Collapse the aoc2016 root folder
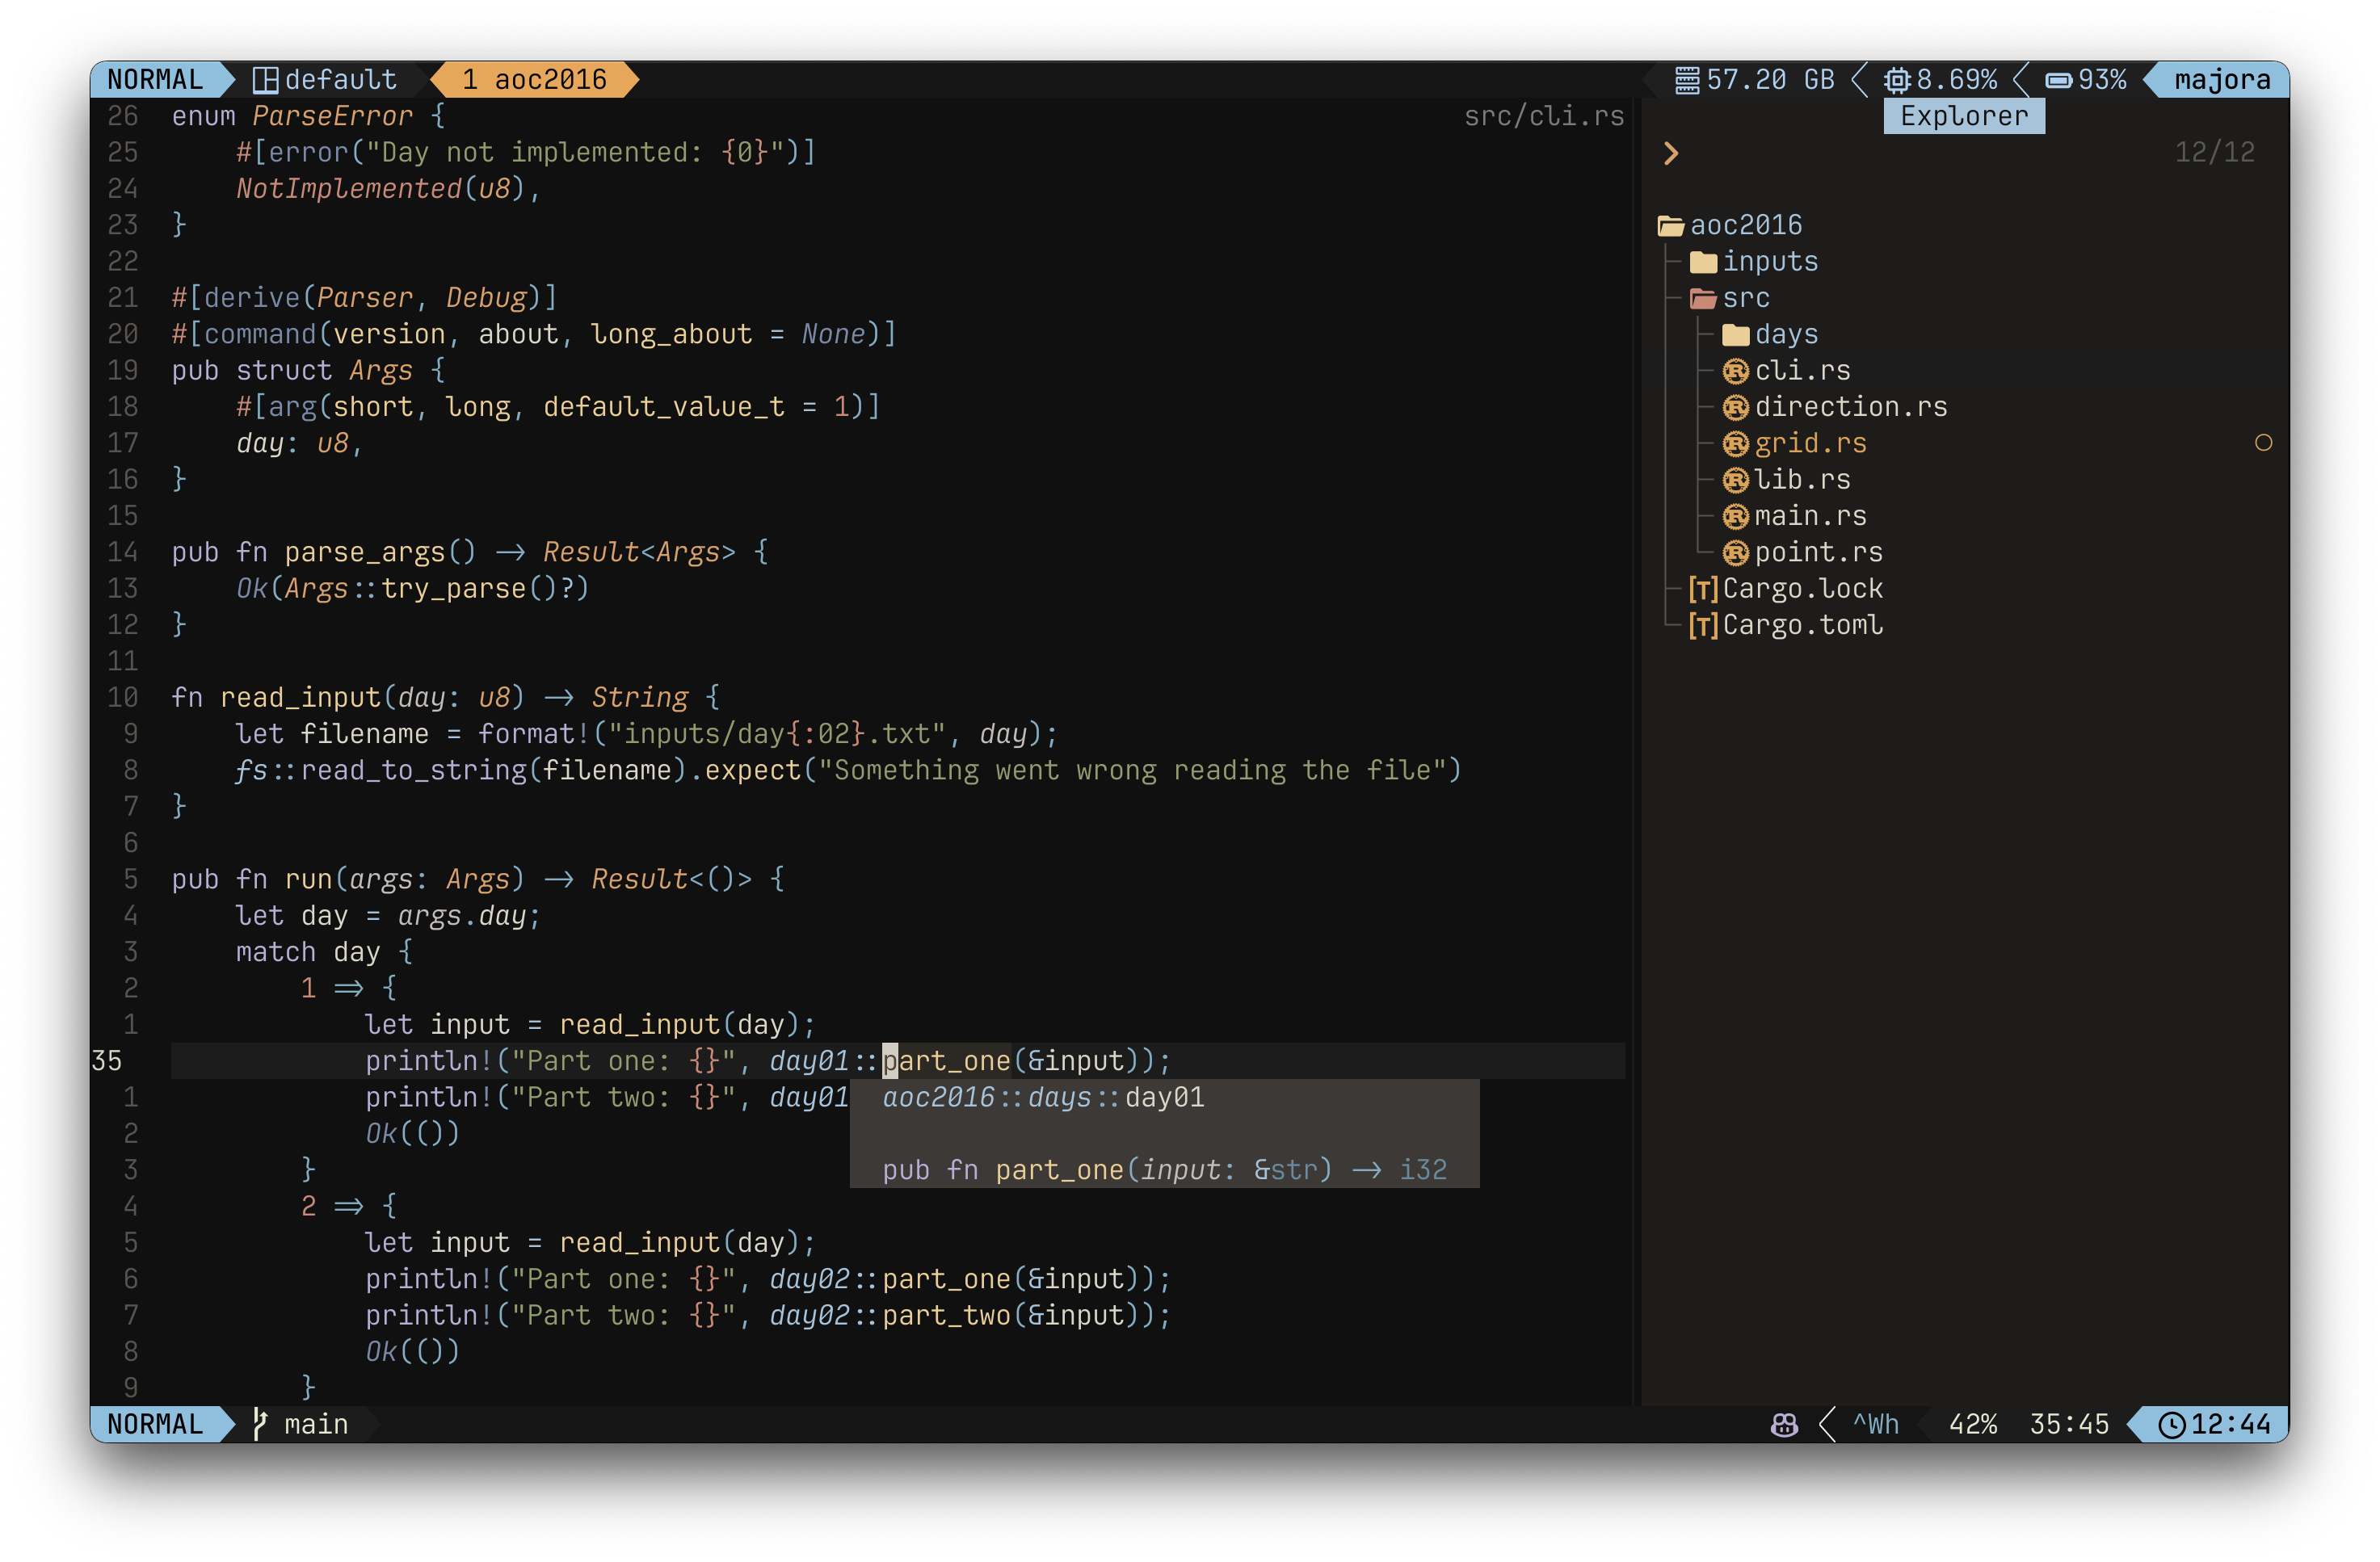The width and height of the screenshot is (2380, 1562). point(1745,225)
